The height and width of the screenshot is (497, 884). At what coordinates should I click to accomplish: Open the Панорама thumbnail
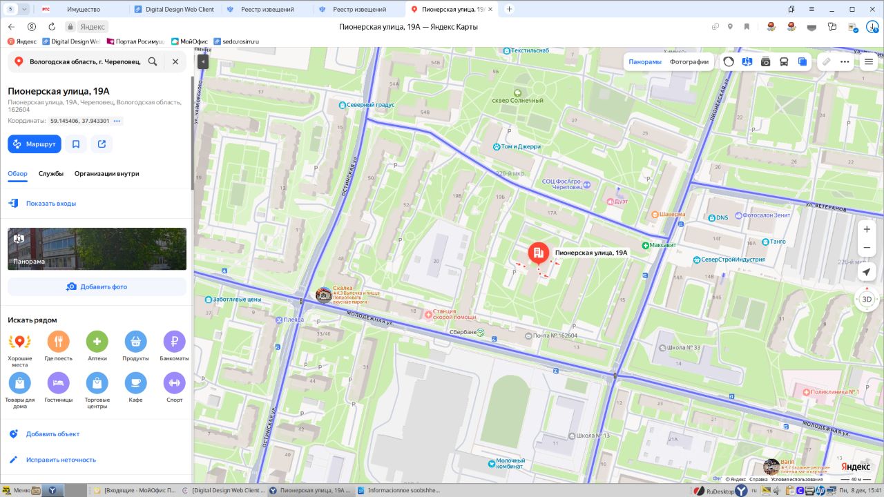97,248
